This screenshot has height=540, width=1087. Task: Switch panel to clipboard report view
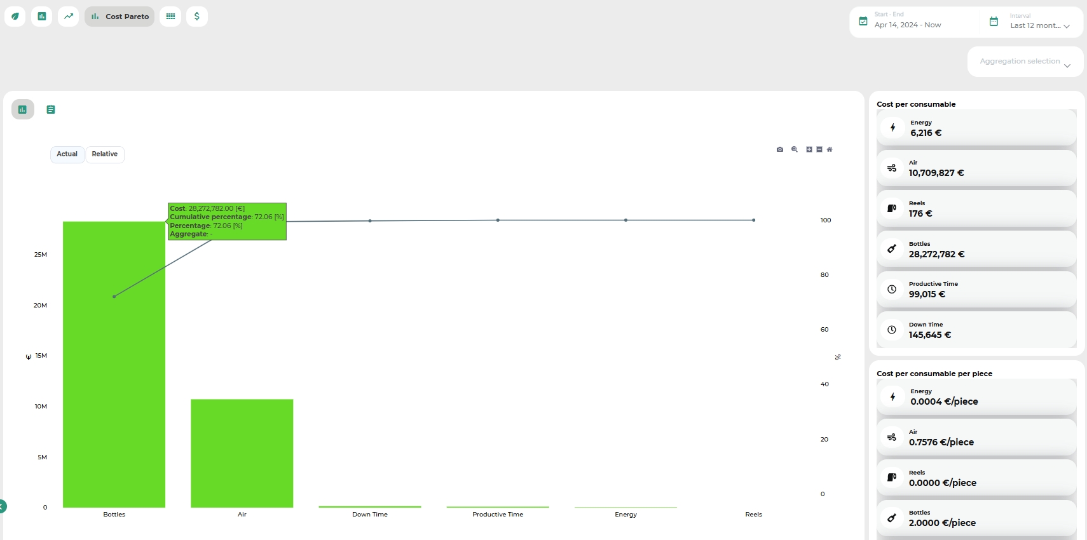(51, 109)
